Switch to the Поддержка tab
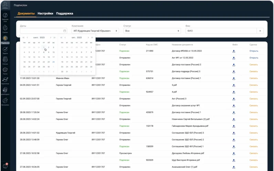 (x=65, y=13)
